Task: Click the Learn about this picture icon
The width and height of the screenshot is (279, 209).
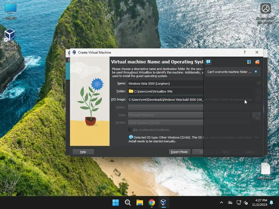Action: [265, 14]
